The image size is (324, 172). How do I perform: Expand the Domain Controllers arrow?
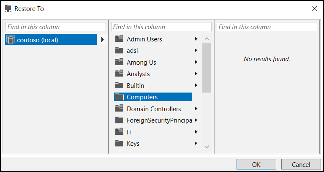[x=196, y=109]
